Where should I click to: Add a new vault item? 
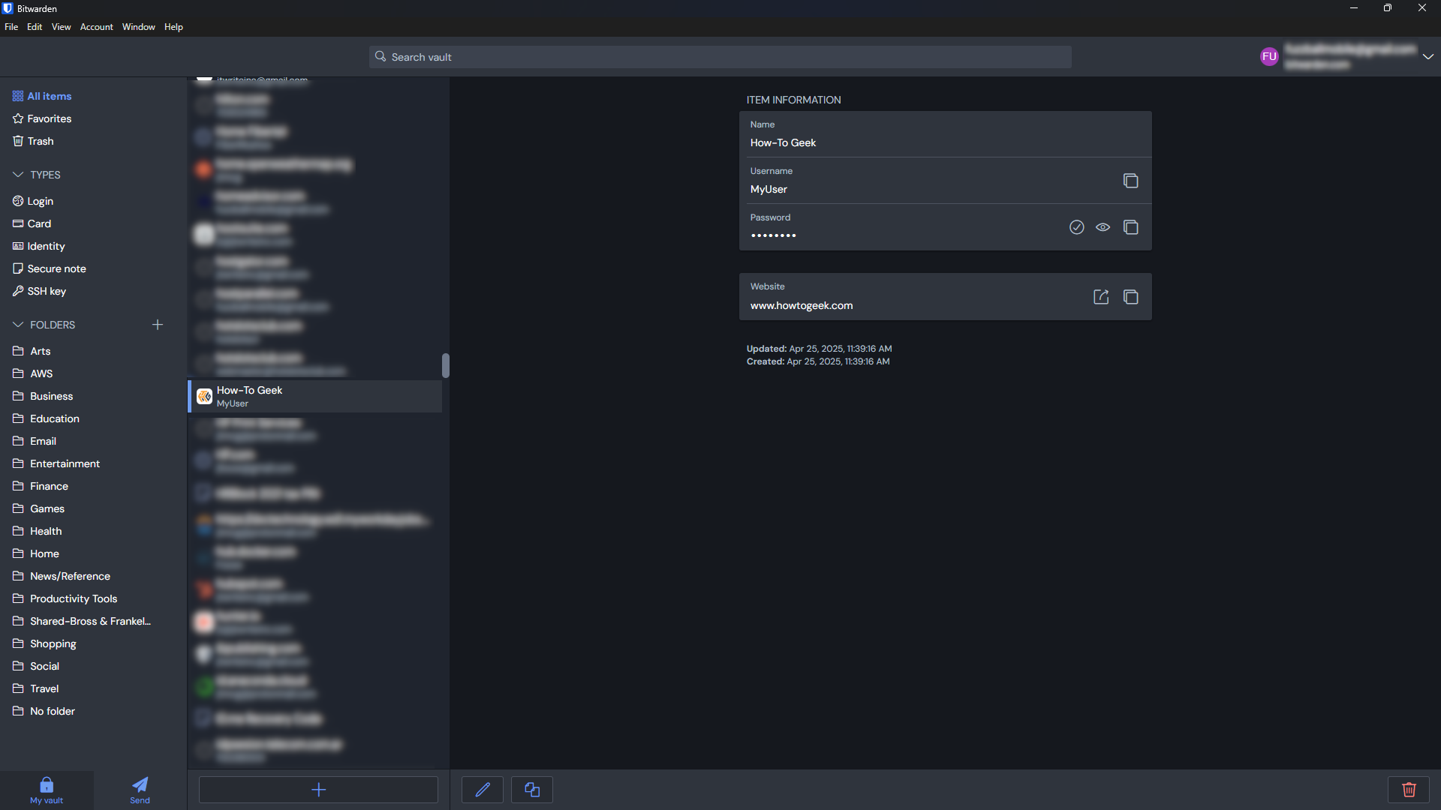(x=318, y=790)
